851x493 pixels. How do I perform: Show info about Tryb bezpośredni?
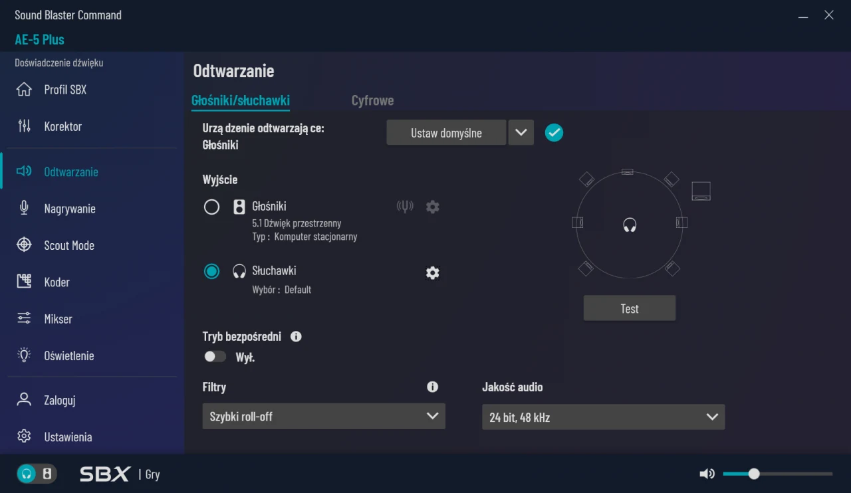pyautogui.click(x=296, y=336)
